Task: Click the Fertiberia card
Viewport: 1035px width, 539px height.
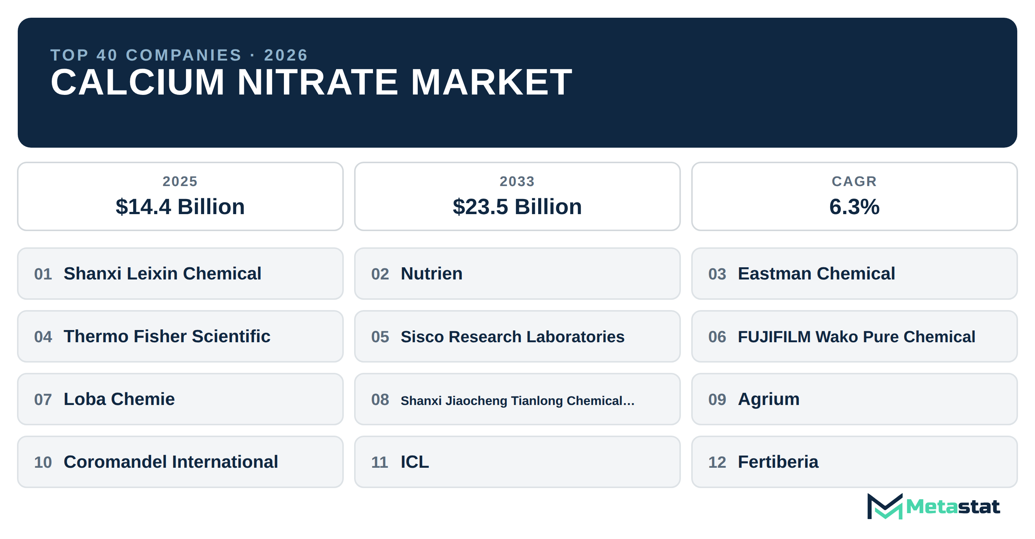Action: pos(854,462)
